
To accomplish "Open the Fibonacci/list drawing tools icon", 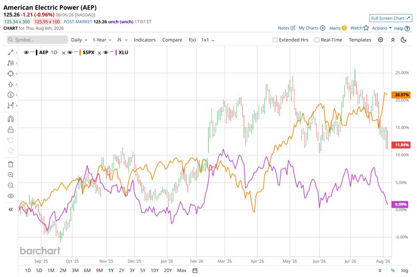I will click(x=11, y=63).
